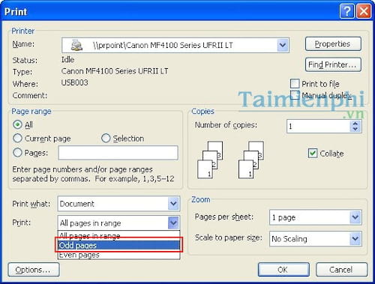Choose the Pages radio button

(x=17, y=152)
